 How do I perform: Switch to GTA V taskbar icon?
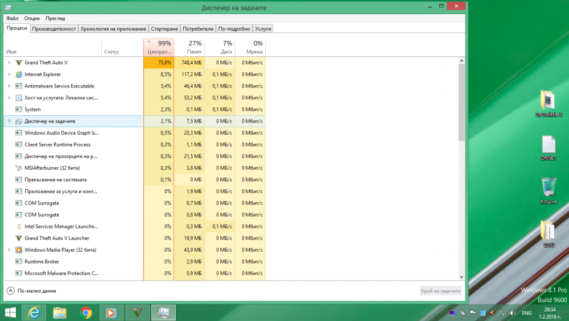[138, 312]
